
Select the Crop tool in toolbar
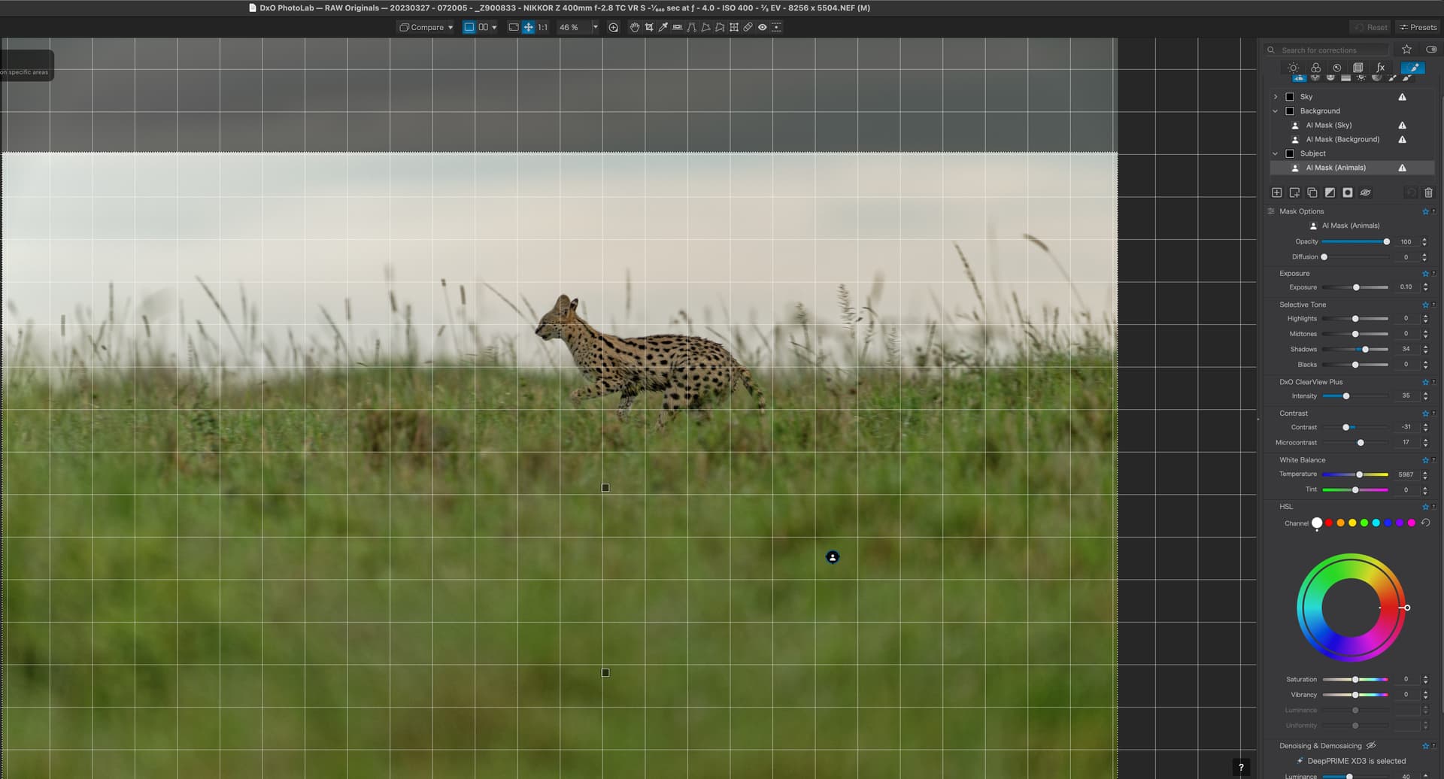649,27
